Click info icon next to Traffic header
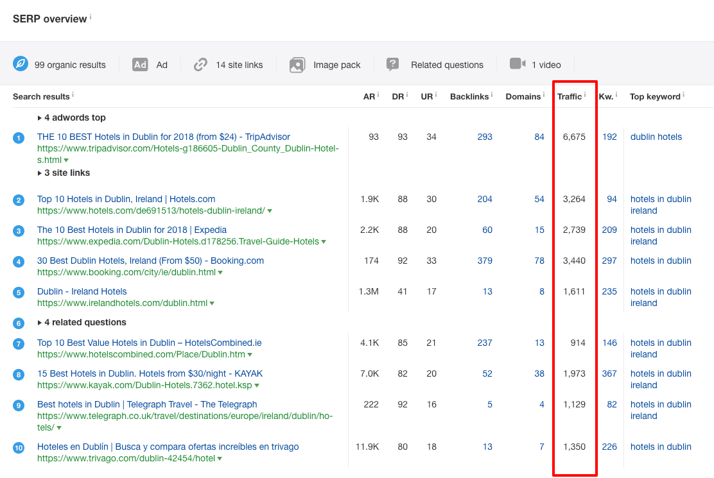 coord(585,94)
